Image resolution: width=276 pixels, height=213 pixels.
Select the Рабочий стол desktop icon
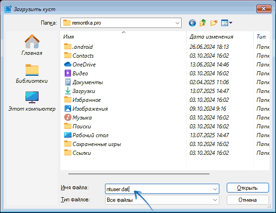point(68,135)
